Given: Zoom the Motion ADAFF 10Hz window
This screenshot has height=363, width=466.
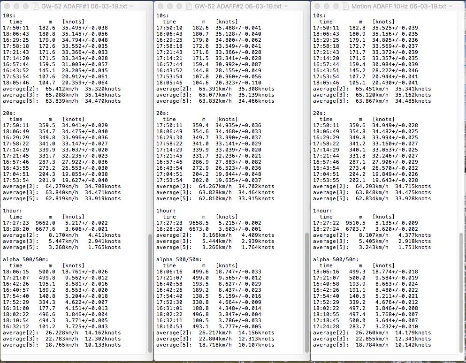Looking at the screenshot, I should pyautogui.click(x=335, y=7).
